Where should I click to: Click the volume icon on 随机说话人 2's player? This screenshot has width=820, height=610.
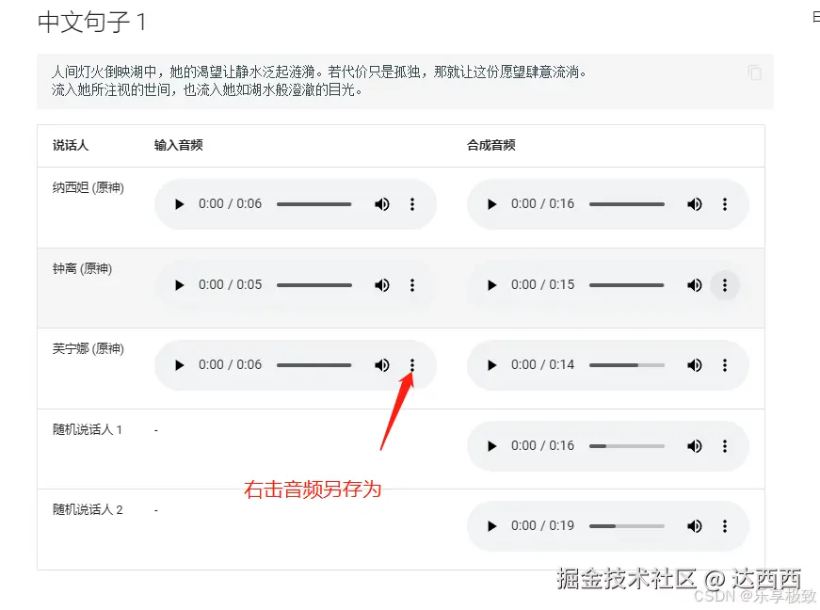pos(695,526)
